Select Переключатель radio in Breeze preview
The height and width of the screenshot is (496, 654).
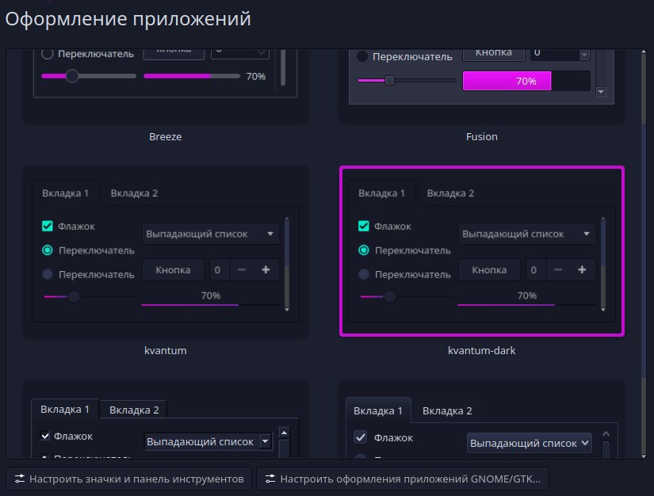point(47,54)
